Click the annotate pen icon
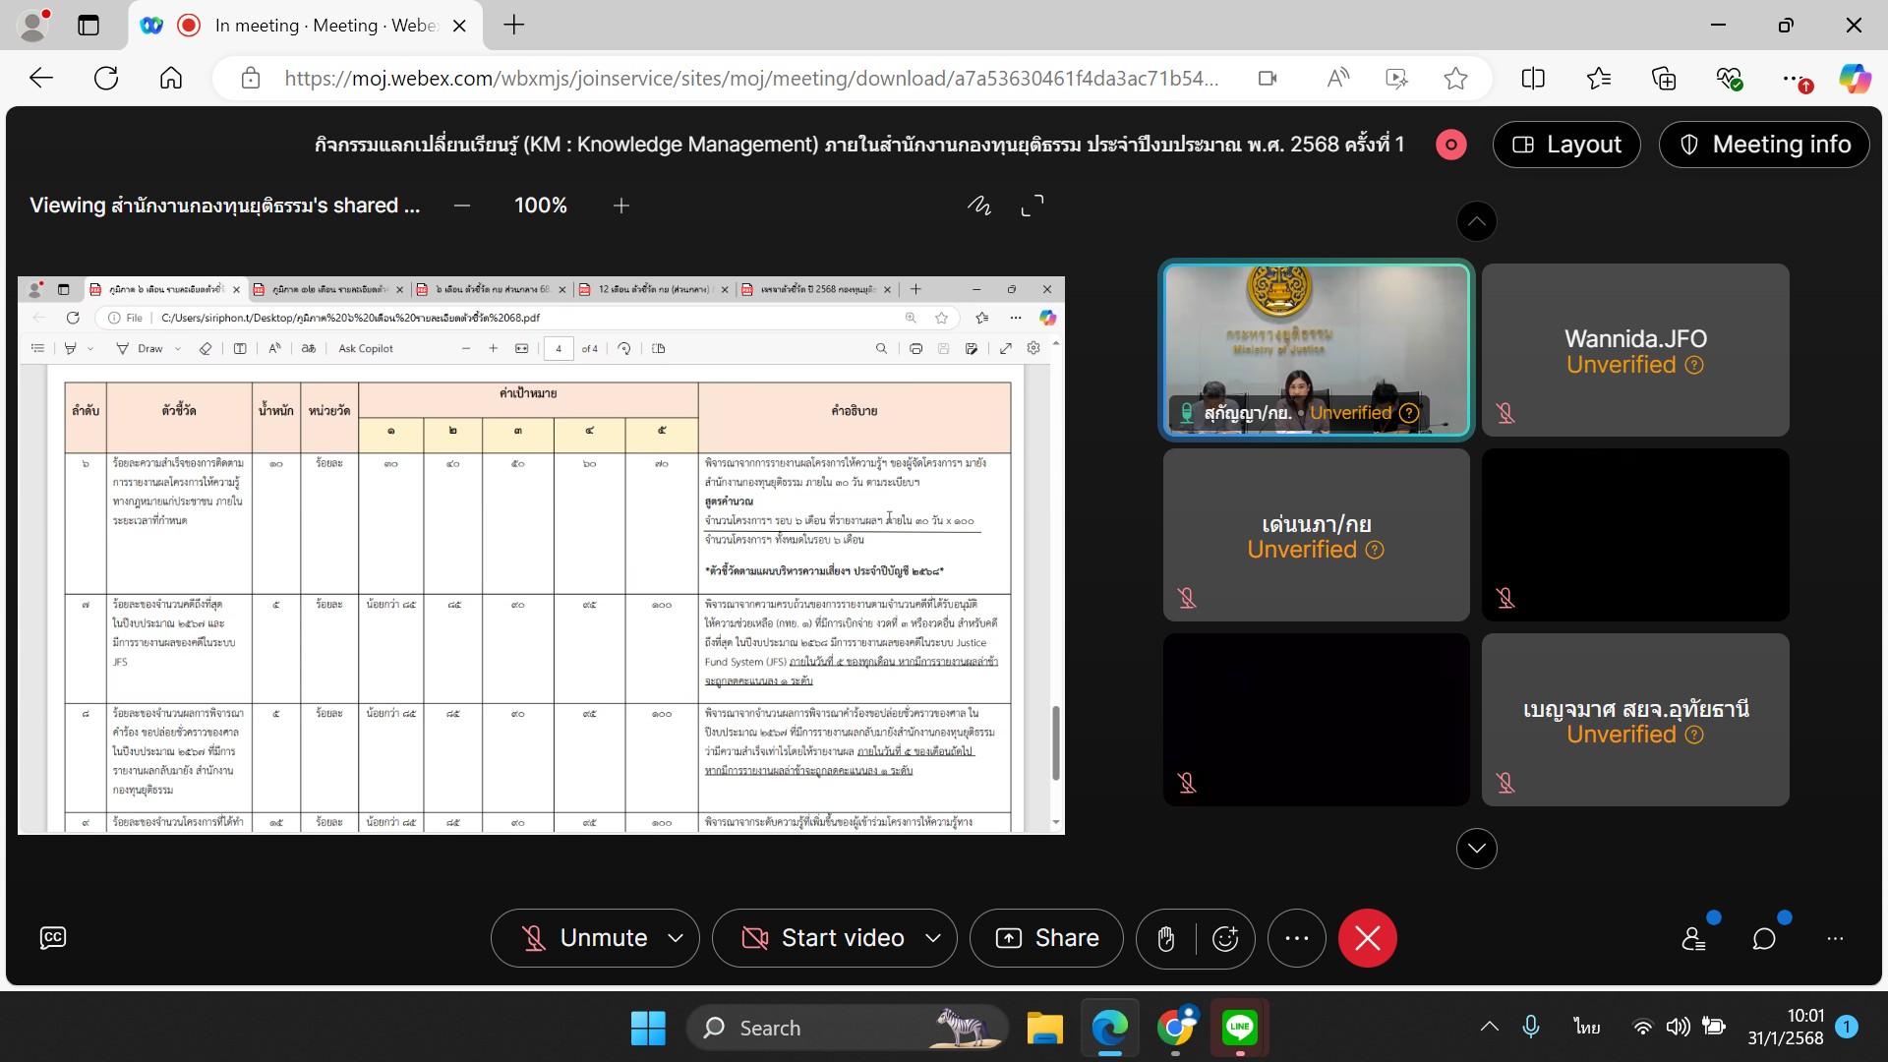Viewport: 1888px width, 1062px height. tap(978, 206)
